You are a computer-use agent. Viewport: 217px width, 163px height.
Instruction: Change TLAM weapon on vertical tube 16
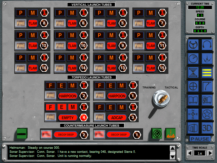click(x=33, y=68)
